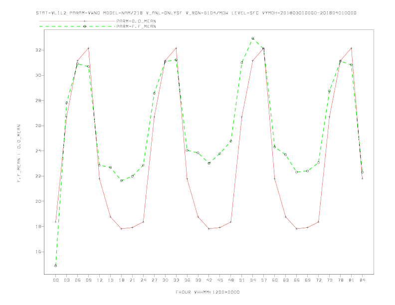Screen dimensions: 395x305
Task: Click the STAT=VL1L2 text in the chart title
Action: [51, 13]
